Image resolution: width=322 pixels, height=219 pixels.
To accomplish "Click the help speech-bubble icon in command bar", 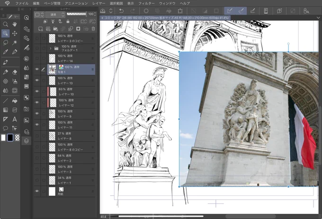I will coord(279,11).
